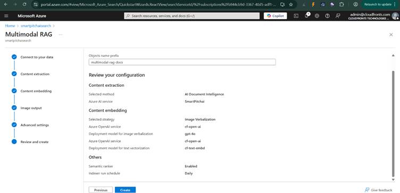Click Review your configuration heading

click(x=117, y=75)
